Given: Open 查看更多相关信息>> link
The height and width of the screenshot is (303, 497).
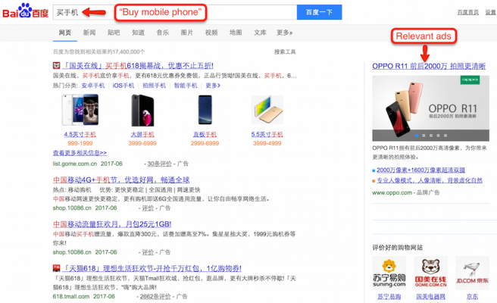Looking at the screenshot, I should click(80, 153).
